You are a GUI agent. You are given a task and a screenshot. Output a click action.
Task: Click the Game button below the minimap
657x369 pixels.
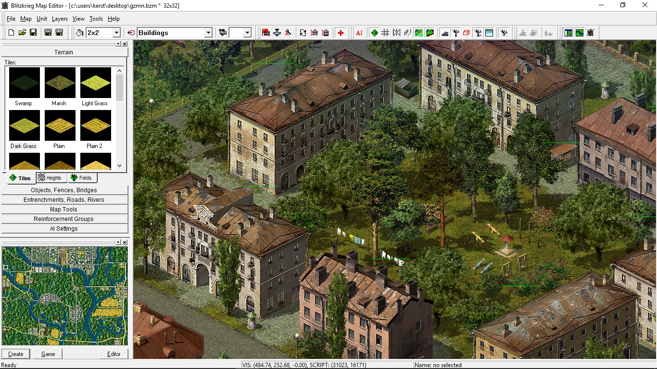pos(48,354)
